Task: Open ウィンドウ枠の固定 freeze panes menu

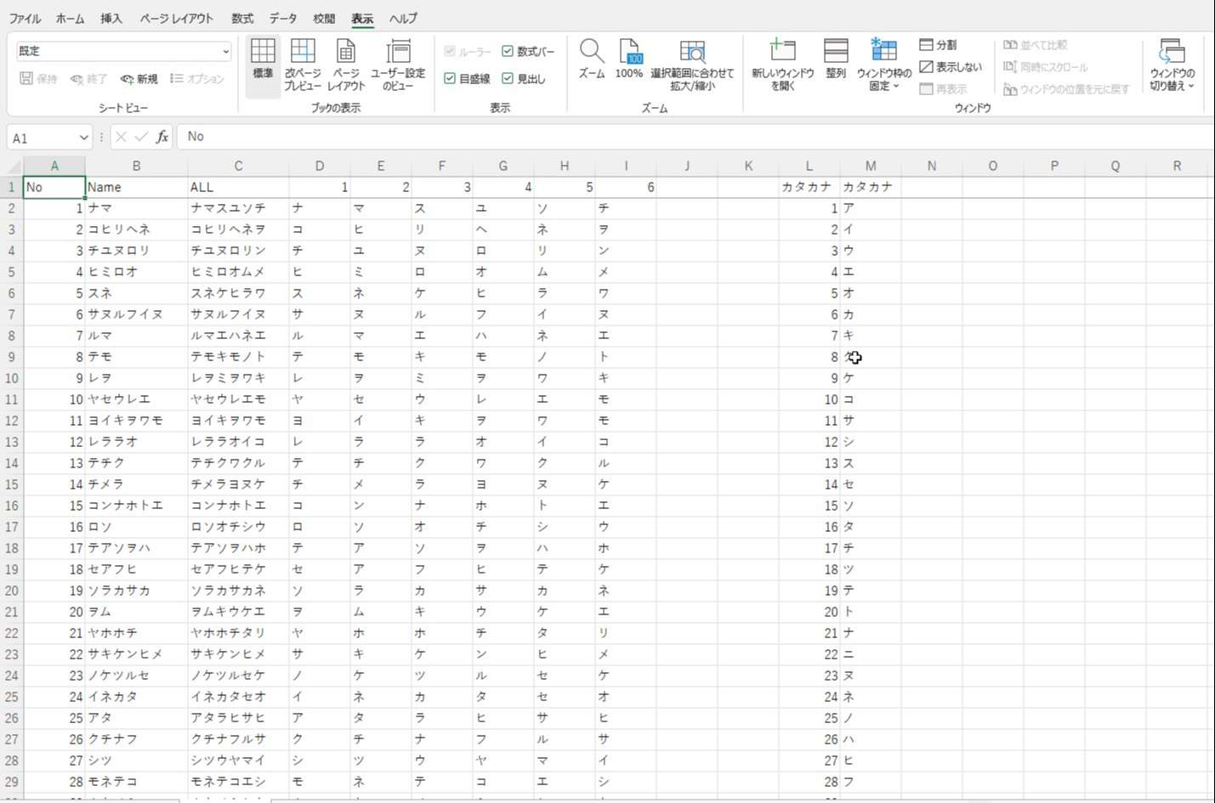Action: [x=884, y=65]
